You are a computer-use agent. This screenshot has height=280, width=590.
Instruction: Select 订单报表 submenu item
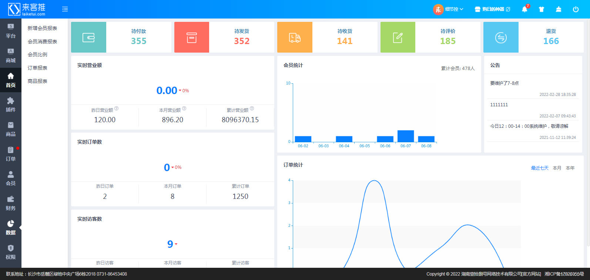coord(37,68)
